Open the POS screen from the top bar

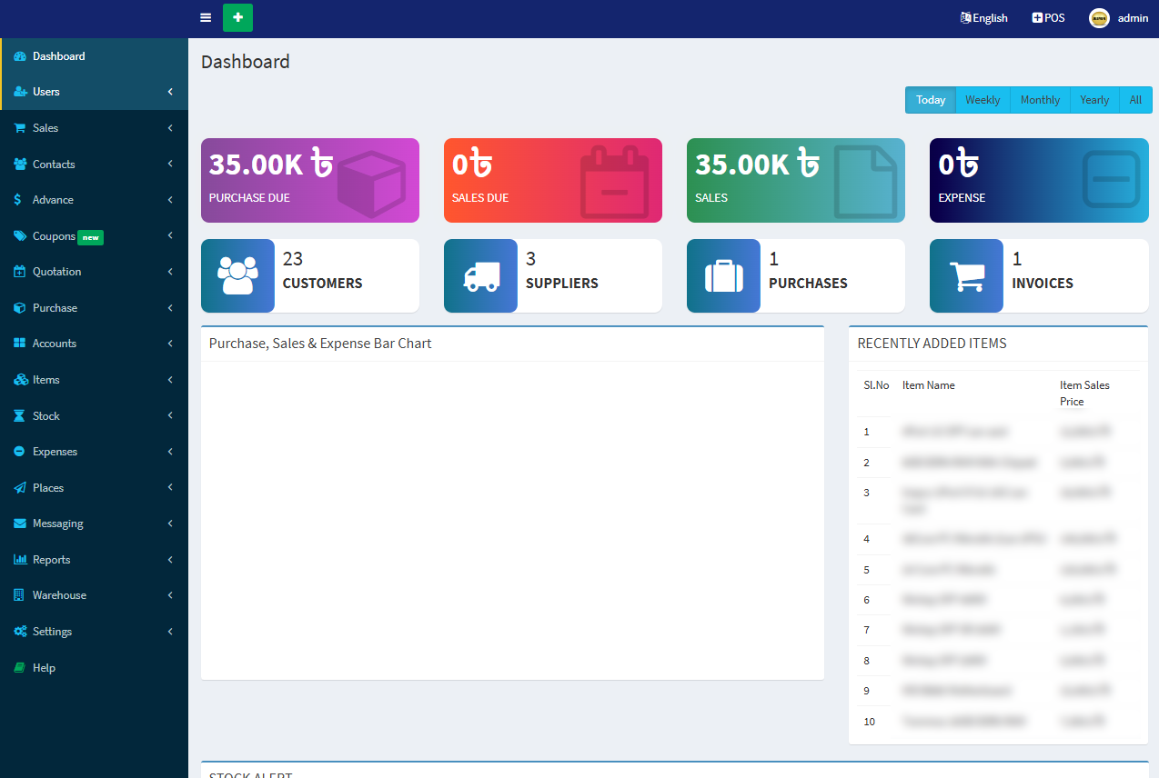(x=1047, y=17)
